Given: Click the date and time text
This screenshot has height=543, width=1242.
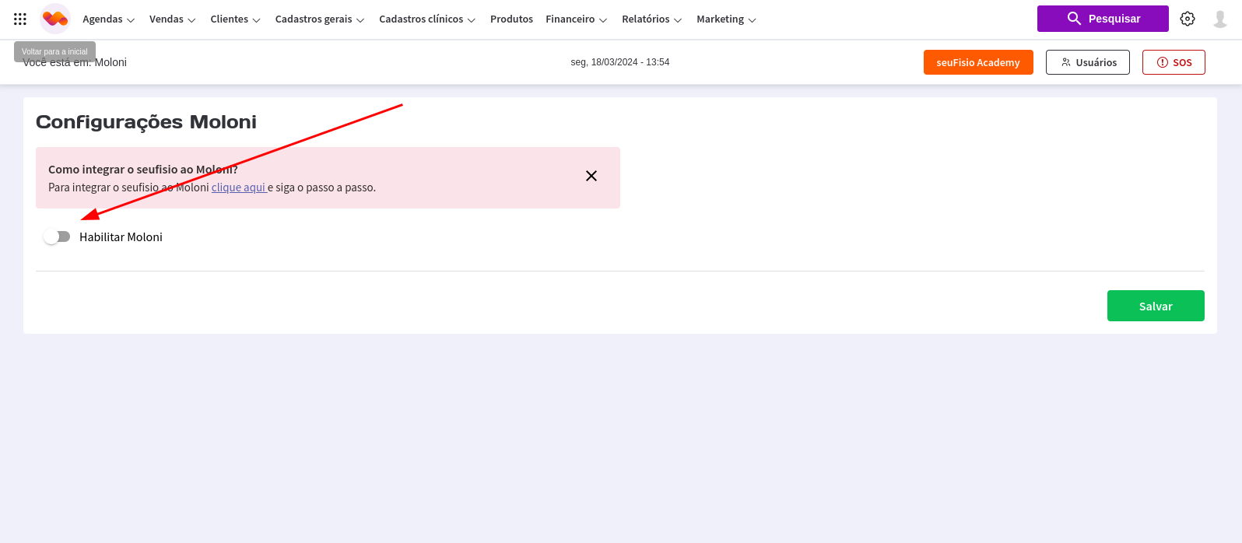Looking at the screenshot, I should click(x=620, y=62).
